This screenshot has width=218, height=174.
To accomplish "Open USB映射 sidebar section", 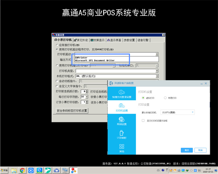I will tap(121, 135).
